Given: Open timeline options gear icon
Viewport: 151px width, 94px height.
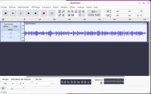Looking at the screenshot, I should (x=3, y=20).
